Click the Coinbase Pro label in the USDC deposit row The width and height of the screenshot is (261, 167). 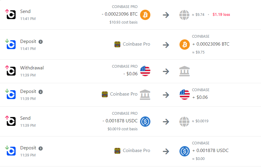pos(136,151)
